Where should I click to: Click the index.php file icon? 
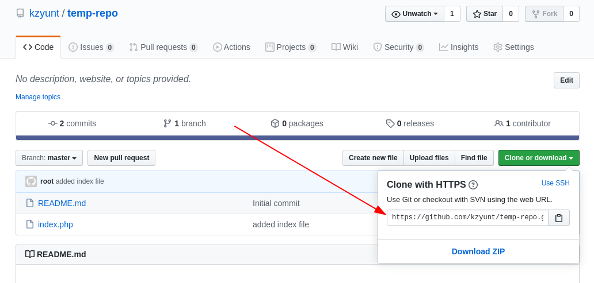[x=29, y=224]
